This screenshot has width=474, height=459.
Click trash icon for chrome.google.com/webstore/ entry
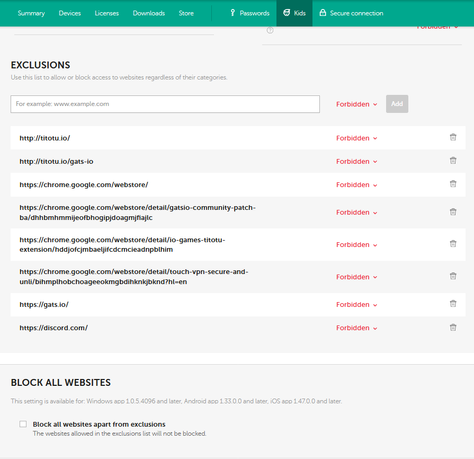click(453, 184)
